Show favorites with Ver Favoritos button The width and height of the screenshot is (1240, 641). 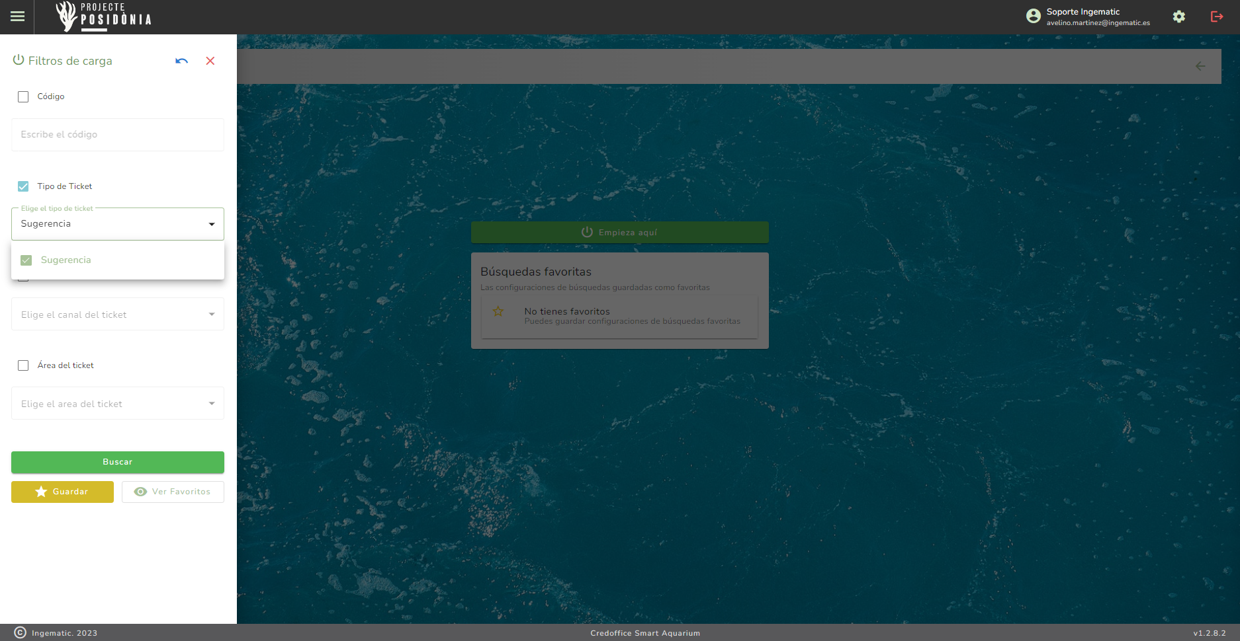(x=173, y=492)
